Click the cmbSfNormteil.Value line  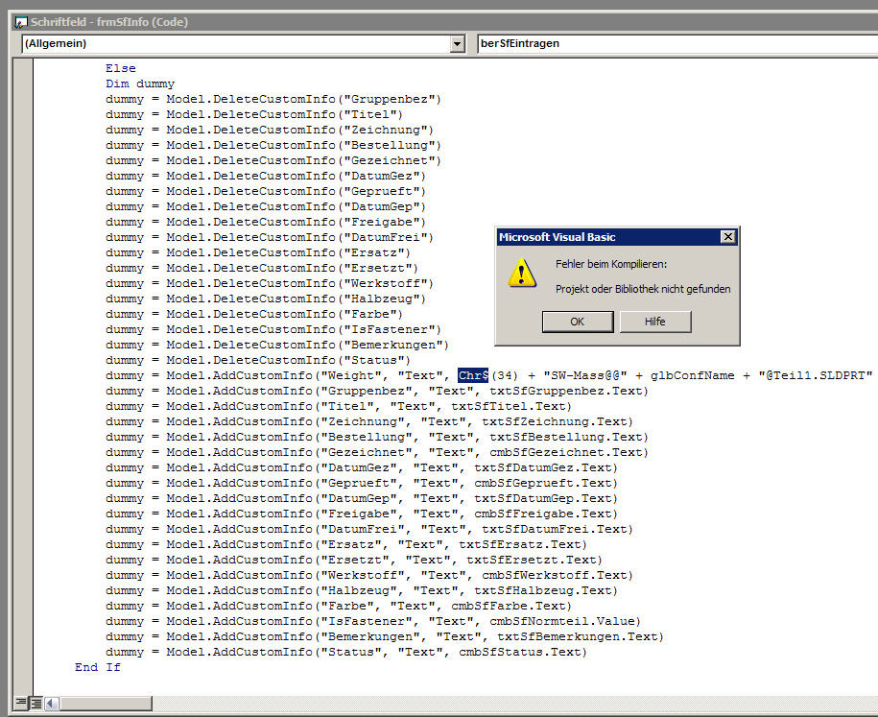click(x=373, y=621)
